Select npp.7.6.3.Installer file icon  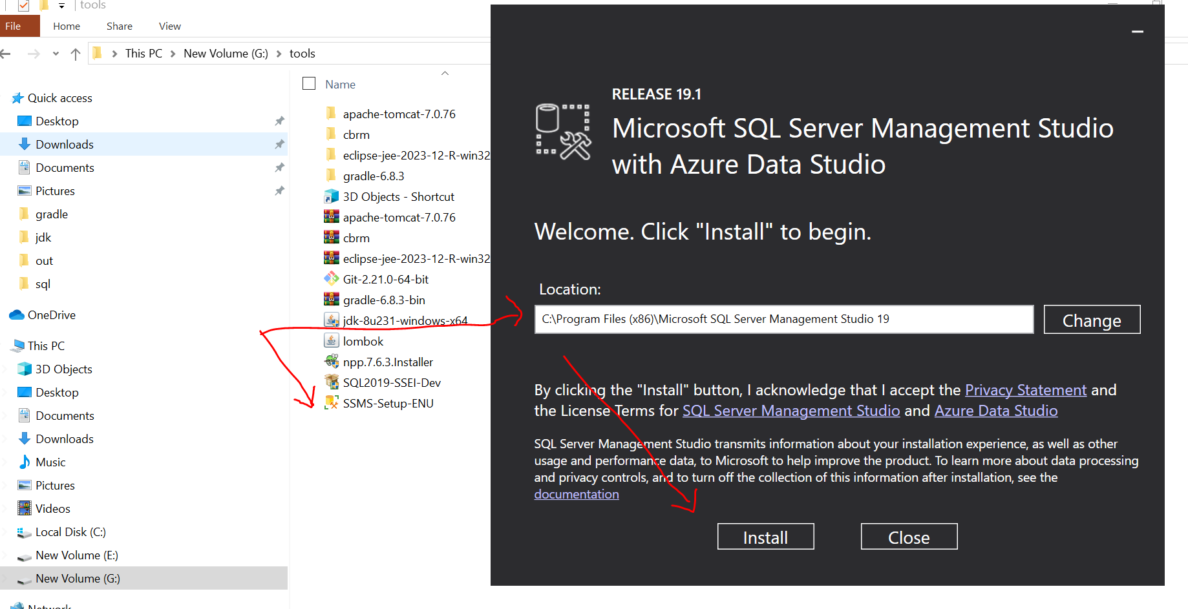(332, 362)
